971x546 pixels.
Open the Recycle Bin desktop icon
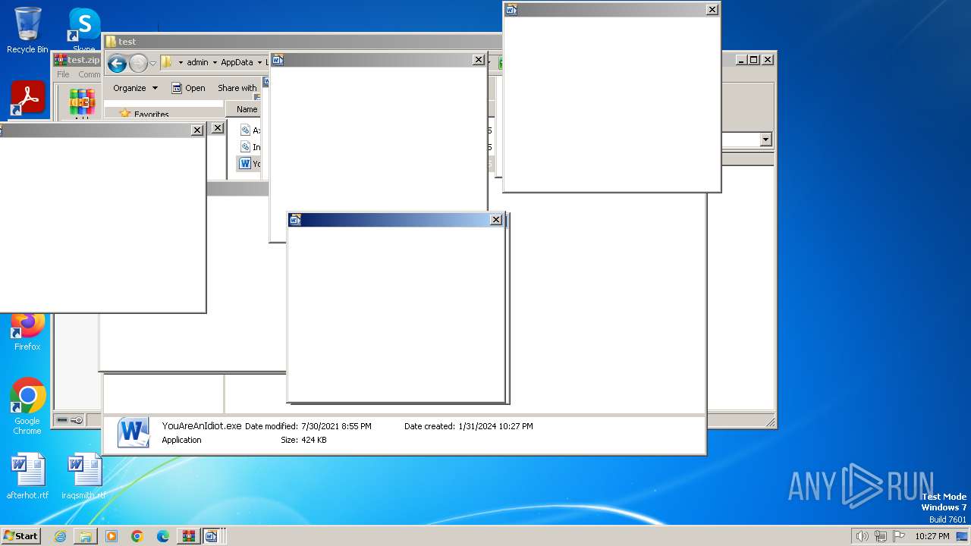coord(27,30)
